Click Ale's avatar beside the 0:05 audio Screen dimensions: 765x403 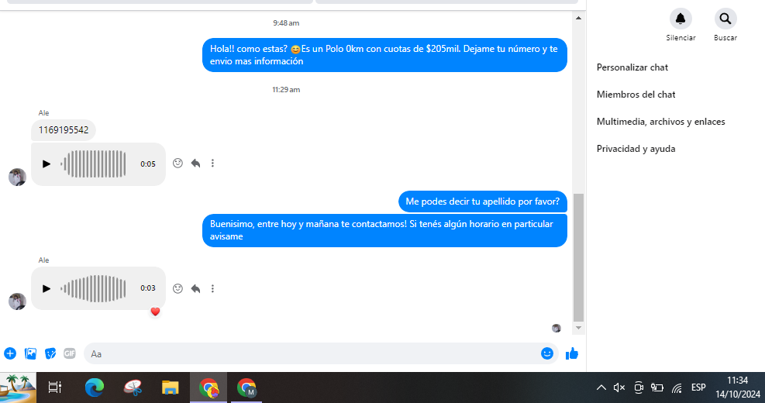click(x=18, y=177)
